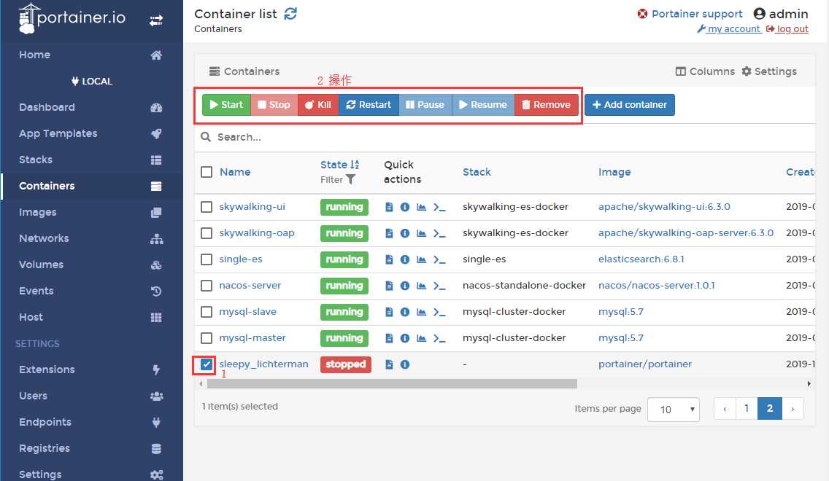Kill the selected container
The image size is (829, 481).
318,104
